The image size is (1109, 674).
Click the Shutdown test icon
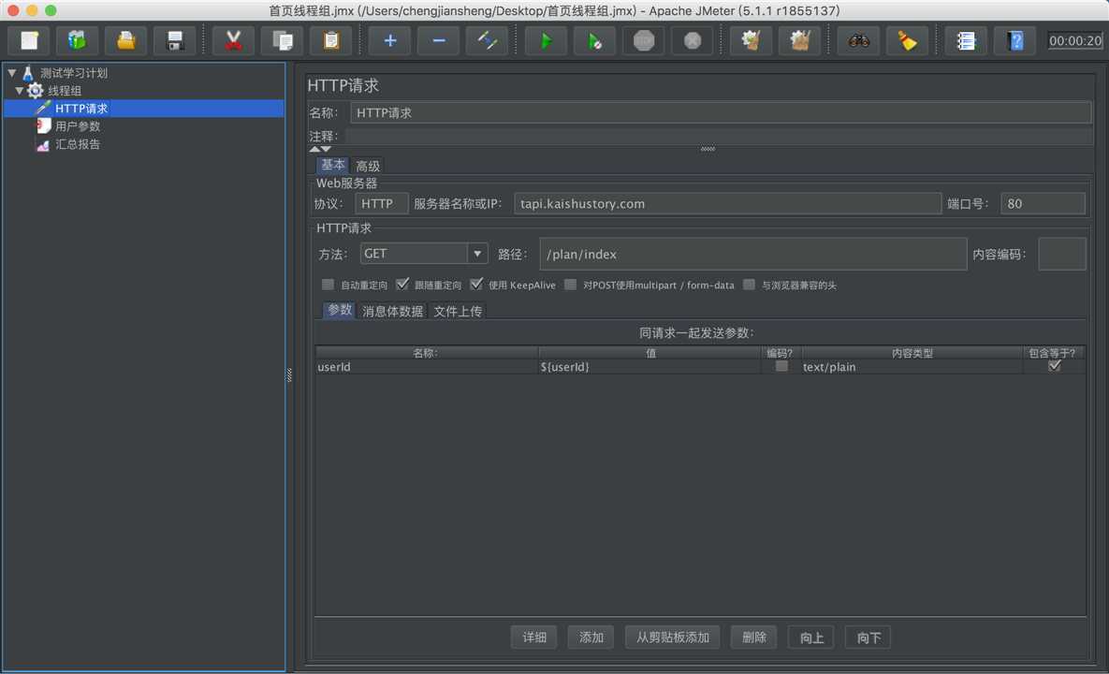click(x=693, y=40)
